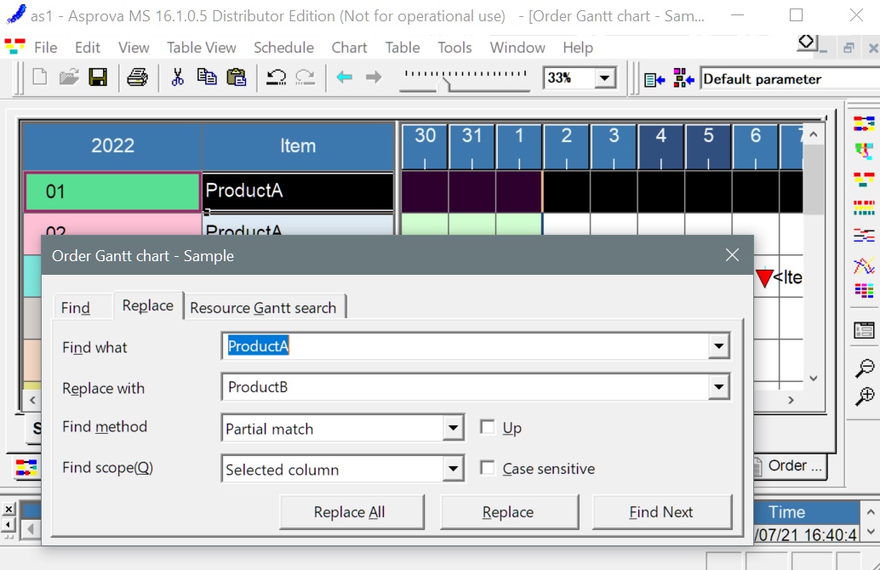Click the Replace with input field
Screen dimensions: 880x570
click(466, 387)
